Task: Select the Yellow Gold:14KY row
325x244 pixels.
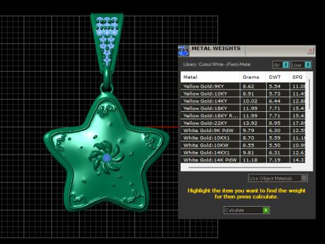Action: coord(243,101)
